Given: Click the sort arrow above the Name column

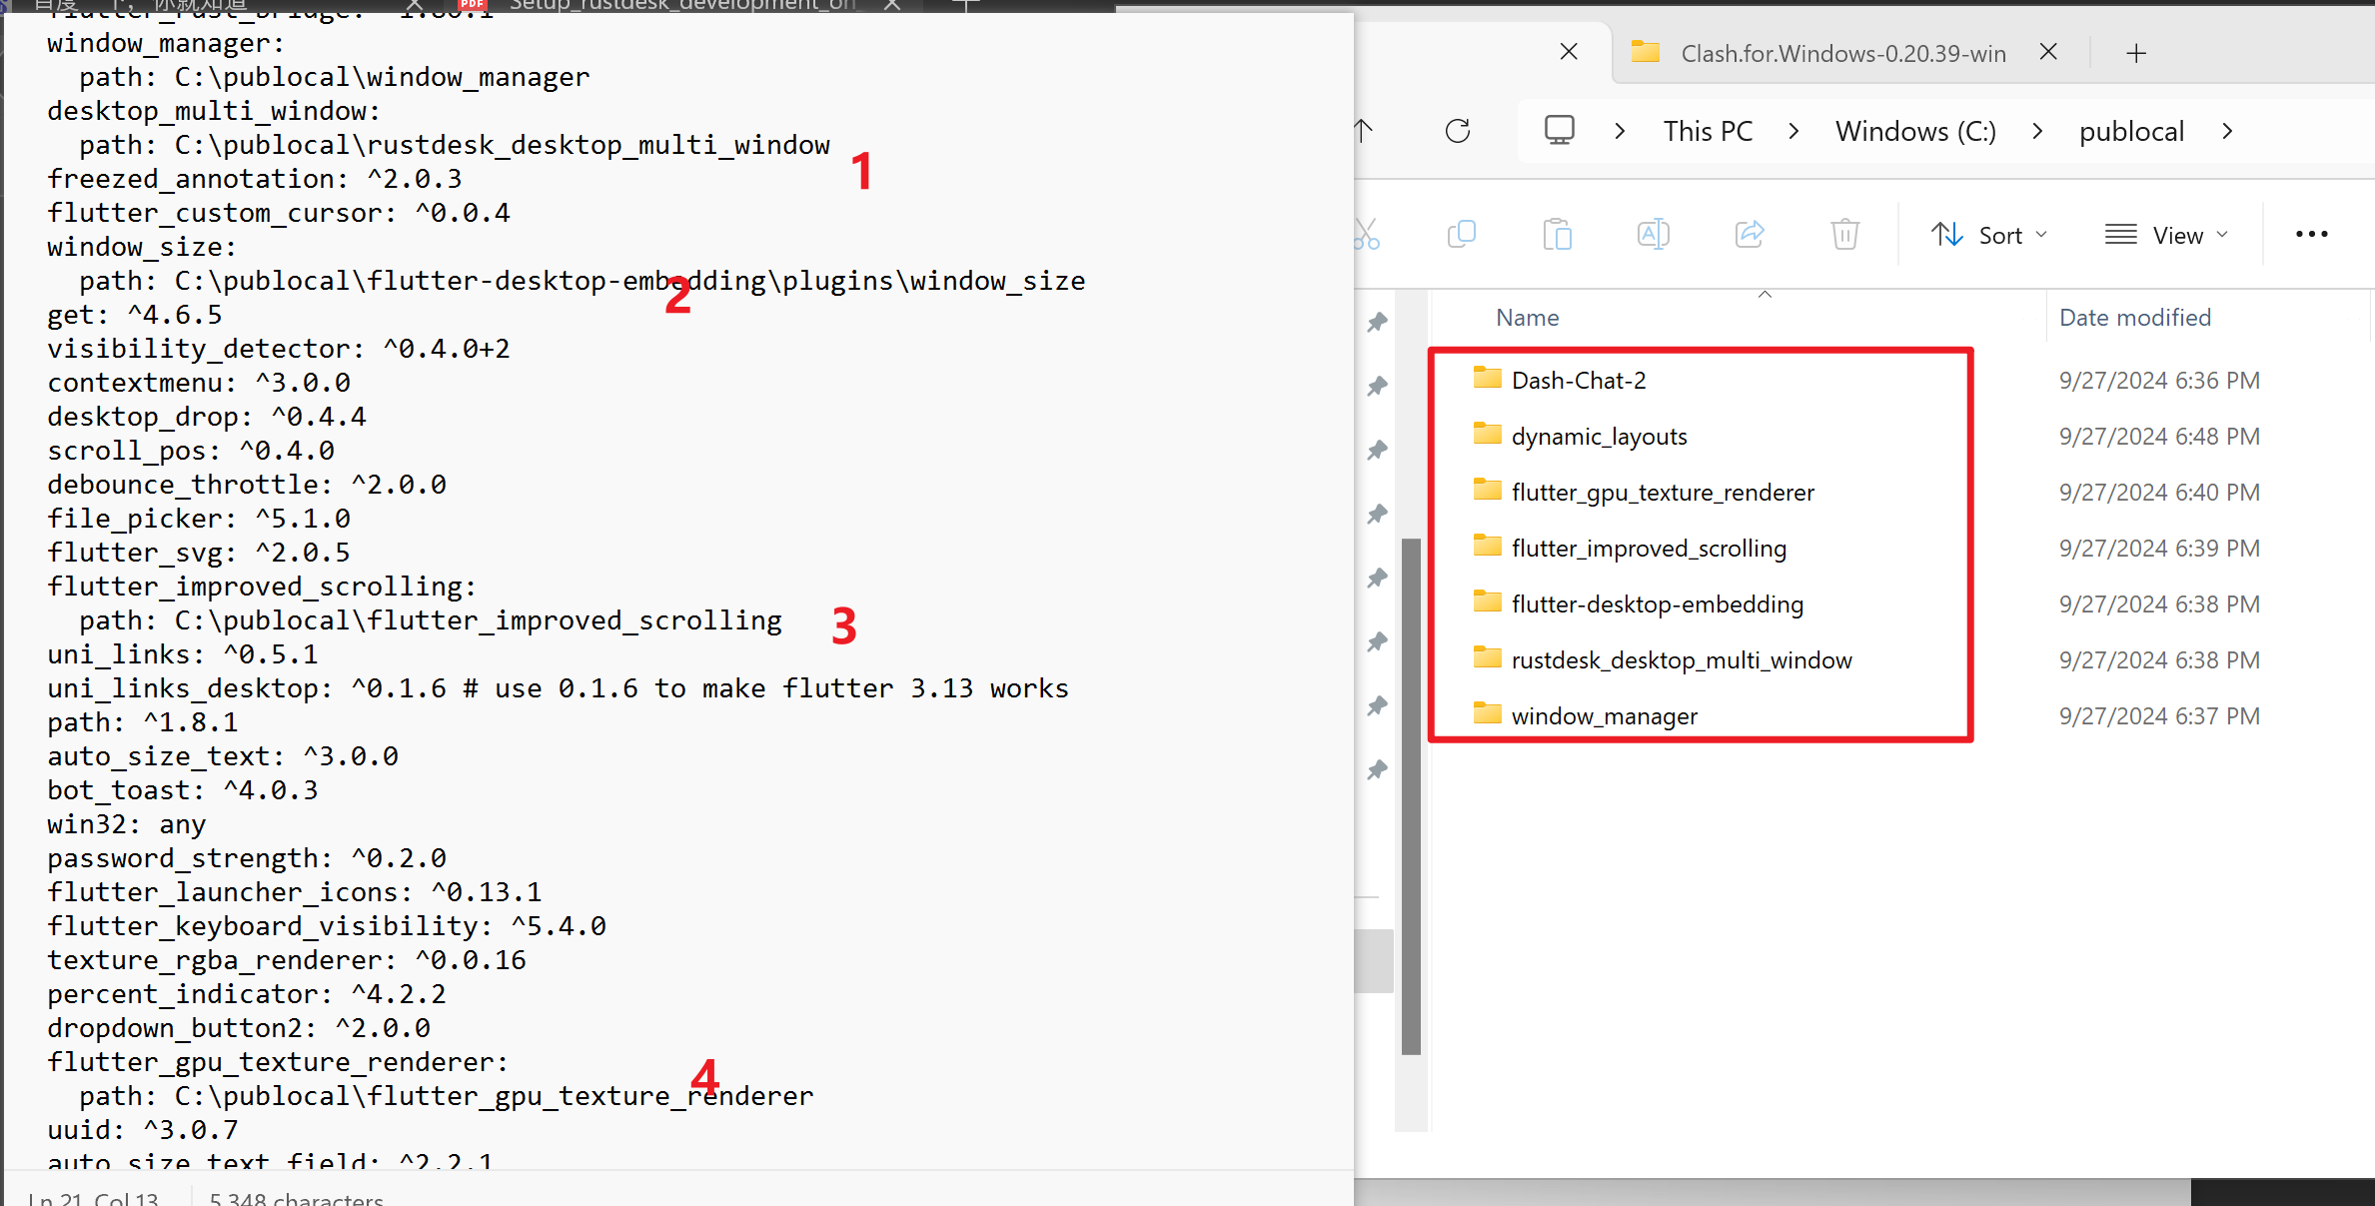Looking at the screenshot, I should pos(1764,295).
